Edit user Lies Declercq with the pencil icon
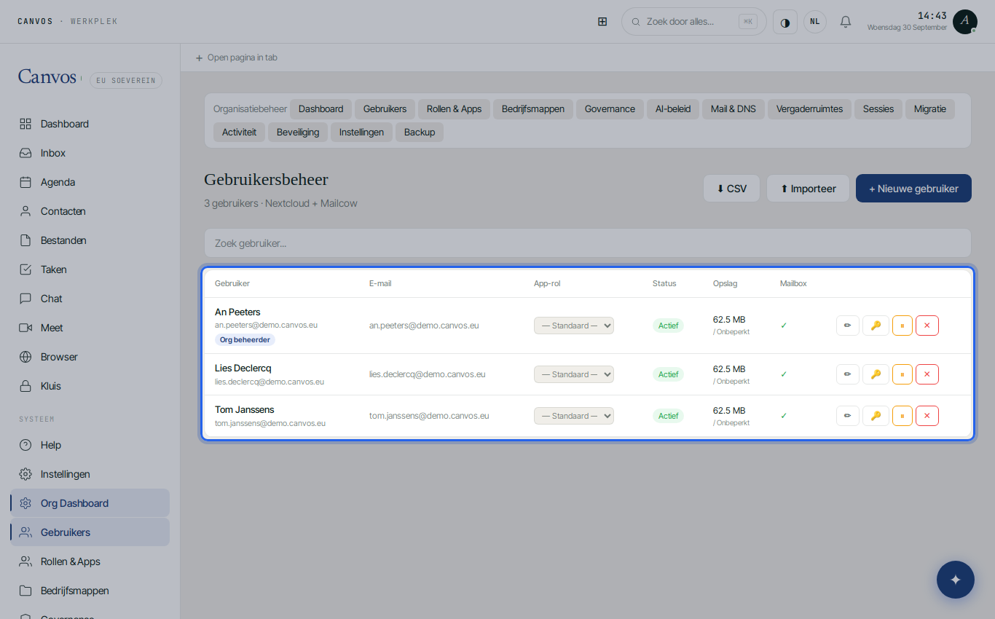 click(x=848, y=374)
